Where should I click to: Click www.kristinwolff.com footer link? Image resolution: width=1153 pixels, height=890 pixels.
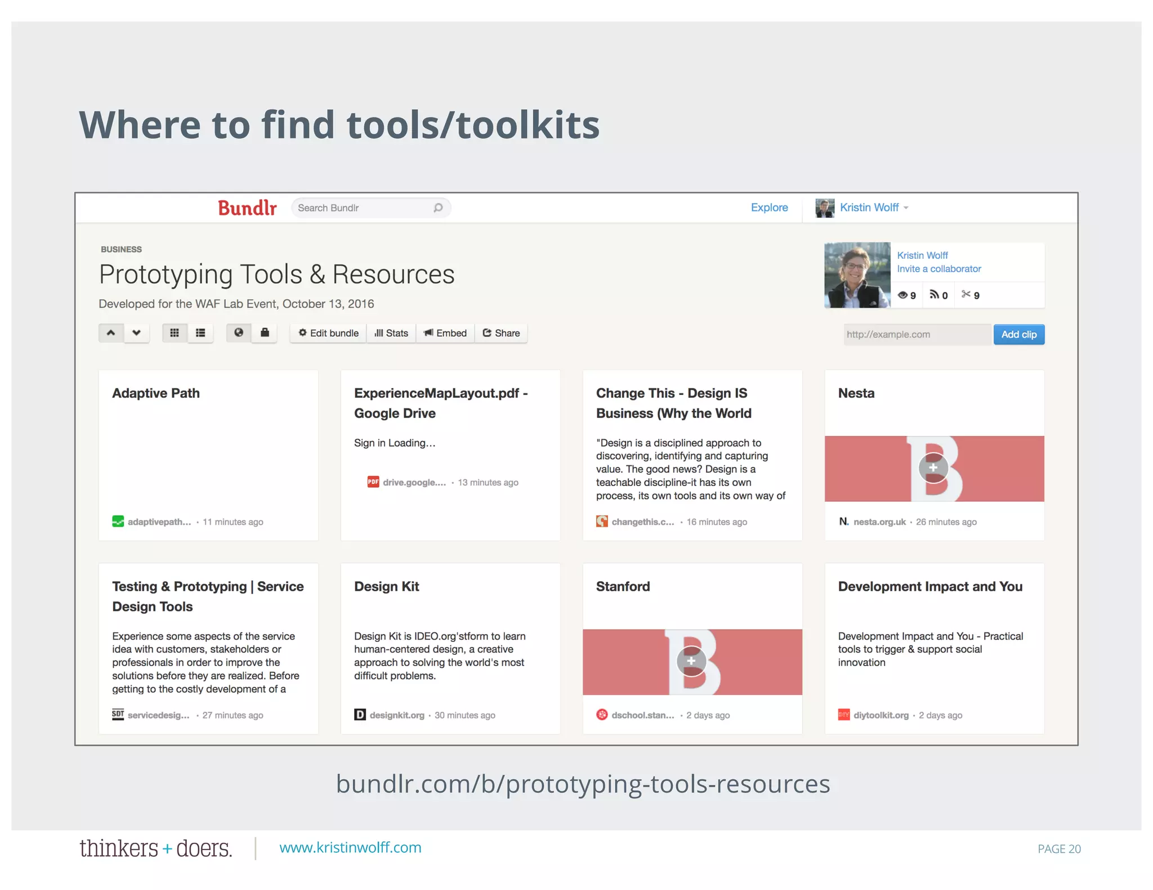pos(350,848)
